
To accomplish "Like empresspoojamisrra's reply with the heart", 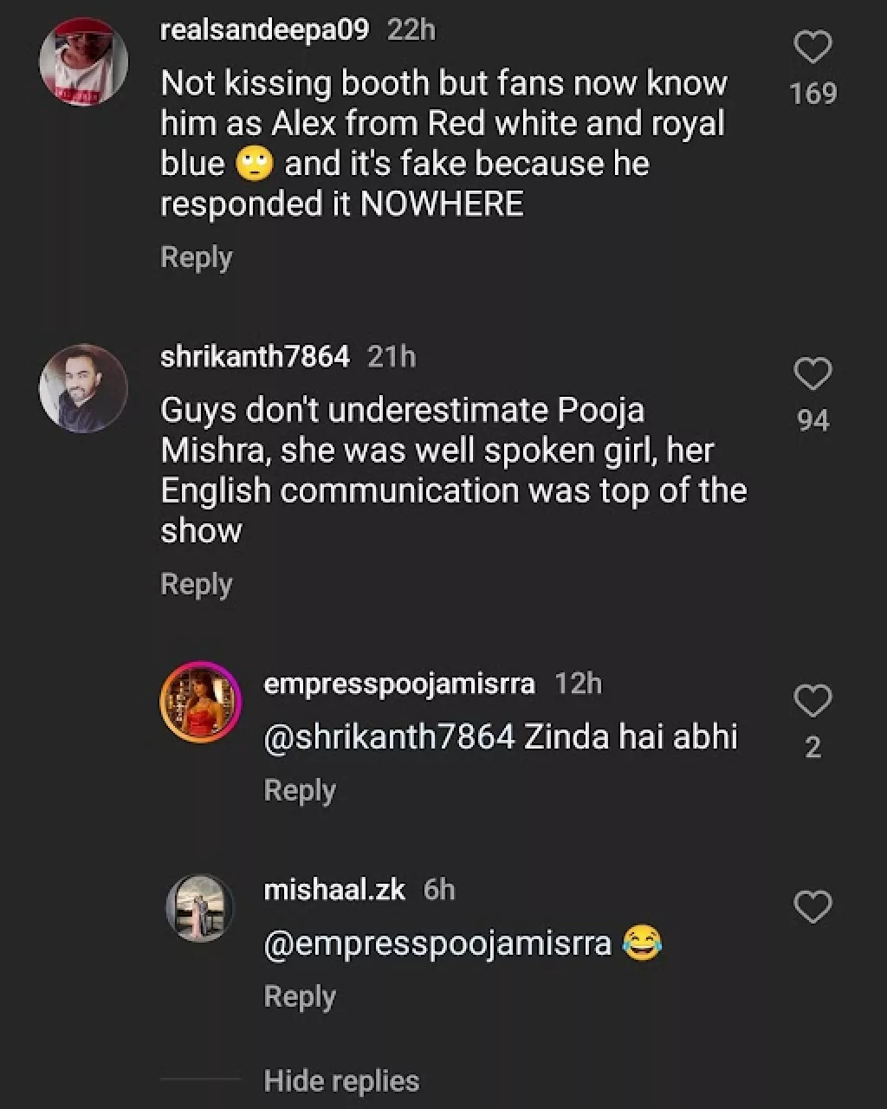I will click(x=813, y=701).
